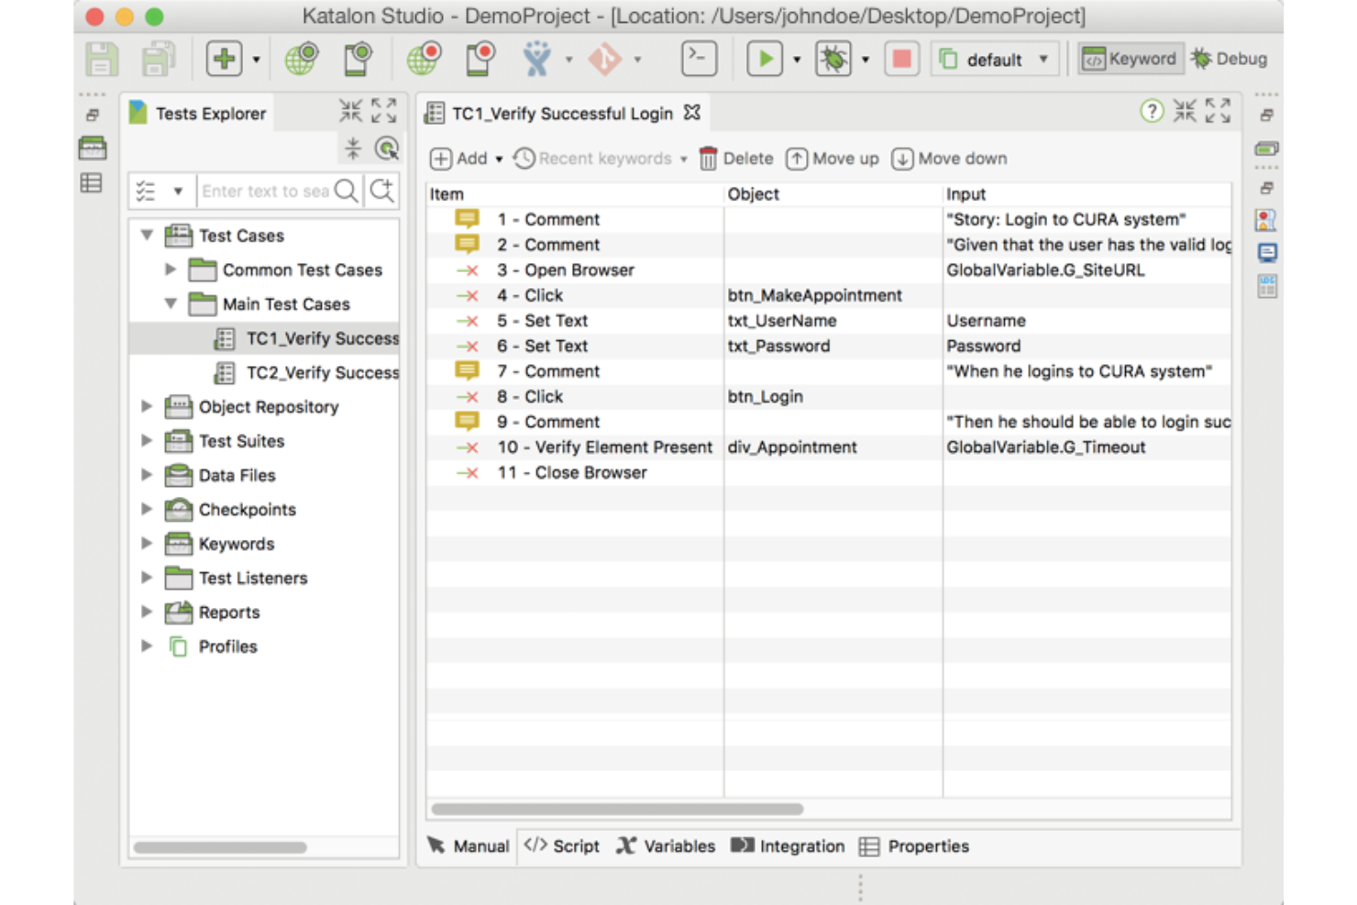Click the Enter text to search field
The height and width of the screenshot is (905, 1357).
pyautogui.click(x=265, y=191)
